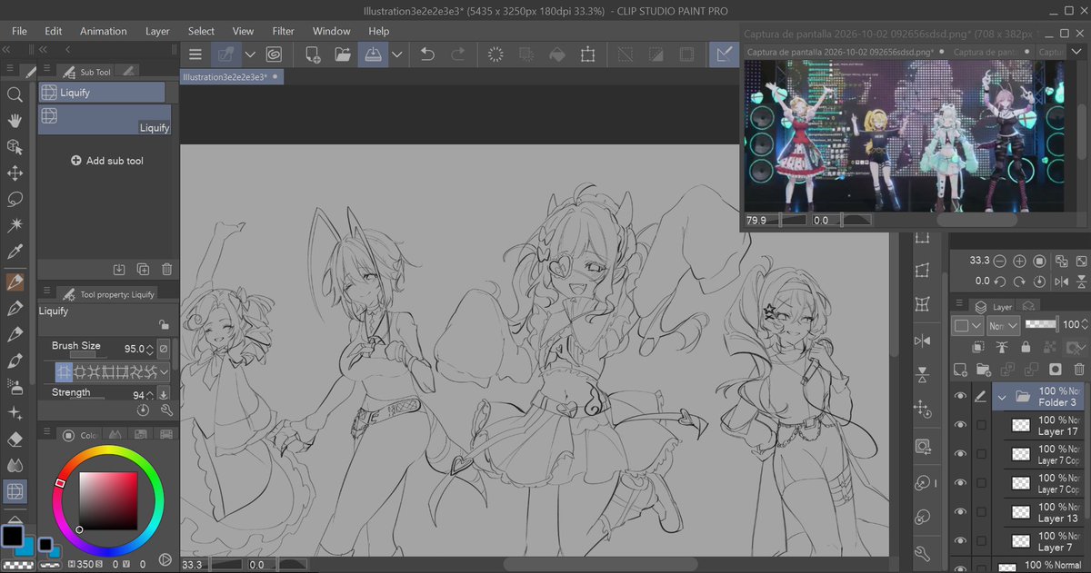1091x573 pixels.
Task: Open the File menu
Action: click(19, 31)
